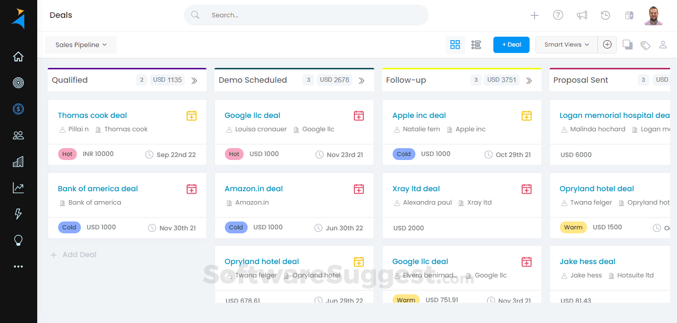Add activity to Thomas cook deal
The width and height of the screenshot is (677, 323).
point(192,115)
